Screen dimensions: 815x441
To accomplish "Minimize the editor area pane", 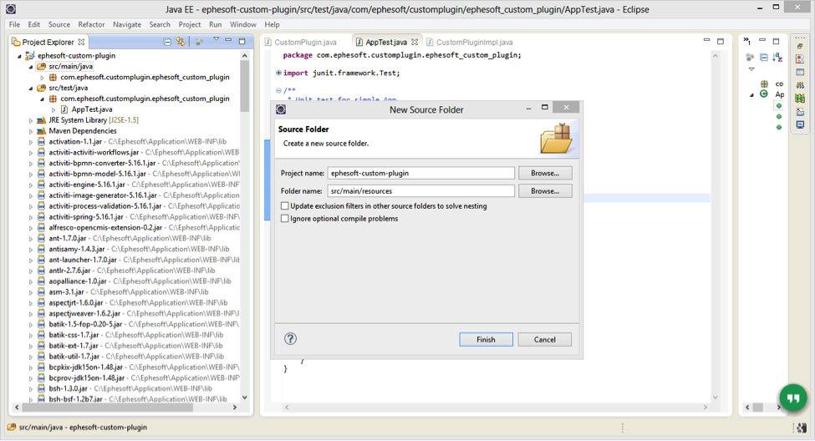I will point(706,40).
